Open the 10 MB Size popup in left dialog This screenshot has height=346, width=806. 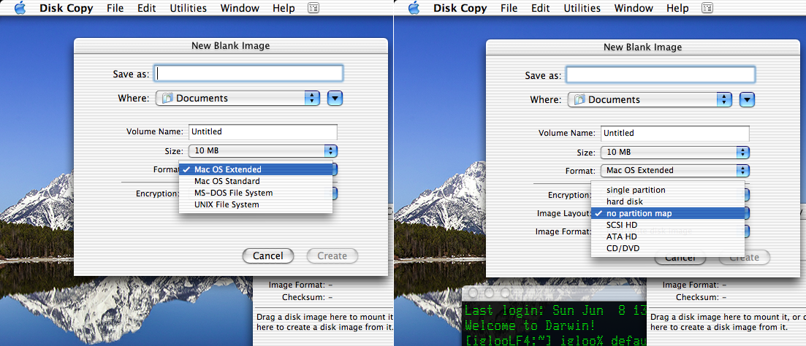point(263,151)
